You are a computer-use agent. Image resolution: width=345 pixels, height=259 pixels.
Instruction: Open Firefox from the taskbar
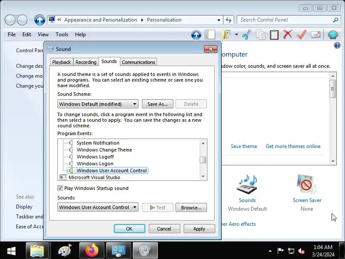pos(92,250)
